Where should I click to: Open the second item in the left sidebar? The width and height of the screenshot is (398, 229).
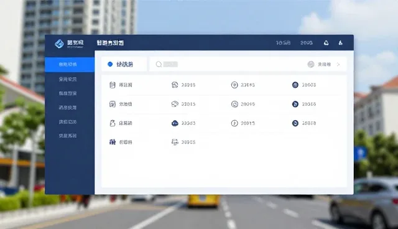pos(68,79)
